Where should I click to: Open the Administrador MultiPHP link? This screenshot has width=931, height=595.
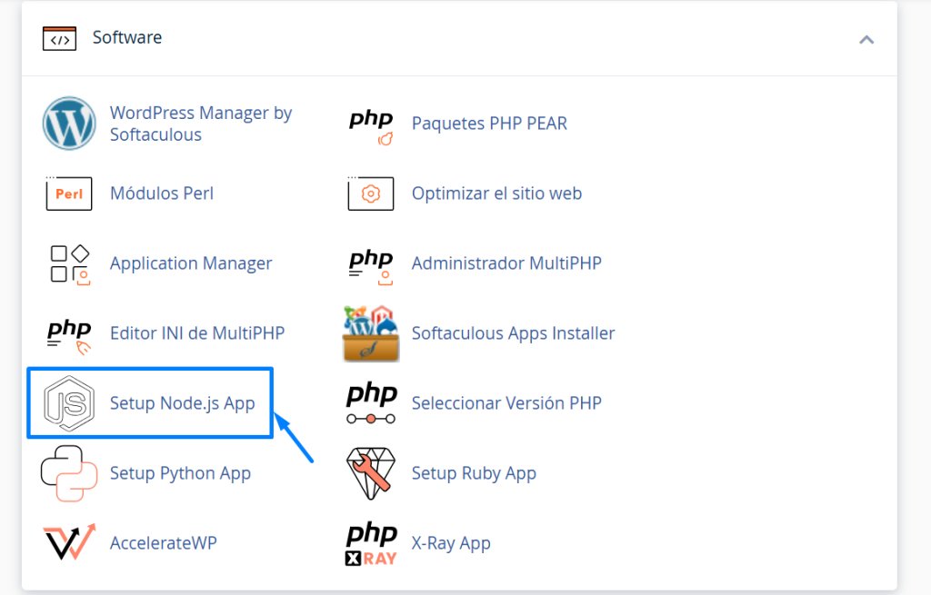click(506, 263)
